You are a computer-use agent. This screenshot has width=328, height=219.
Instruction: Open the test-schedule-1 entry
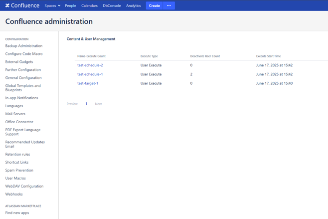[x=90, y=74]
